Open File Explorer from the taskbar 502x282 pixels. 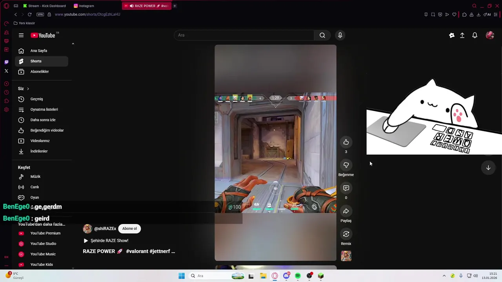pyautogui.click(x=263, y=276)
